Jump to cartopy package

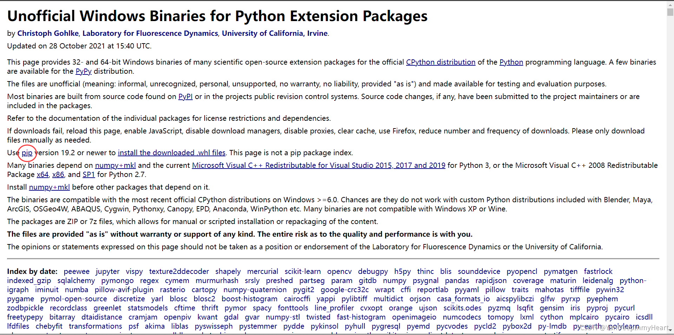(x=204, y=290)
